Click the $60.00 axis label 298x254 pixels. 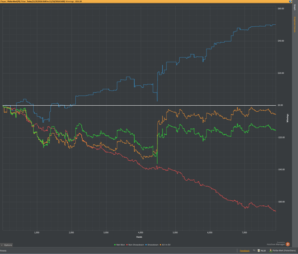[x=281, y=9]
